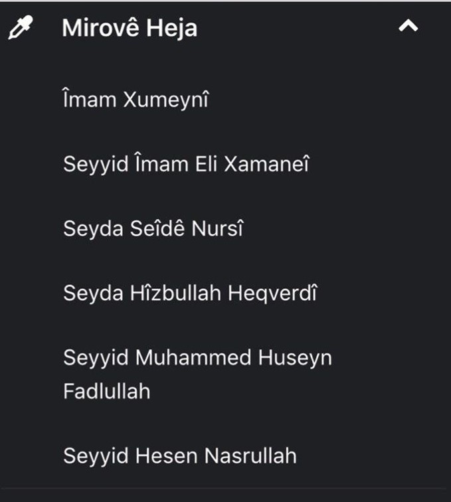Pick the Heqverdî item in the list
Viewport: 451px width, 502px height.
tap(190, 293)
